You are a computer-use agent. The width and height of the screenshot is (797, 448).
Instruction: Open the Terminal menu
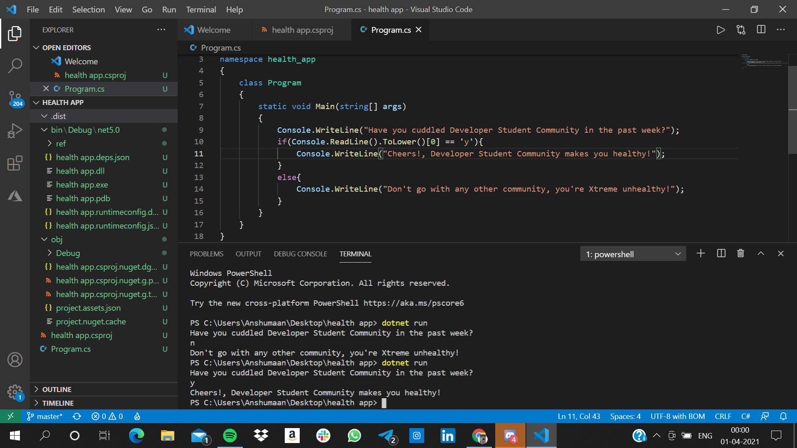(x=200, y=9)
